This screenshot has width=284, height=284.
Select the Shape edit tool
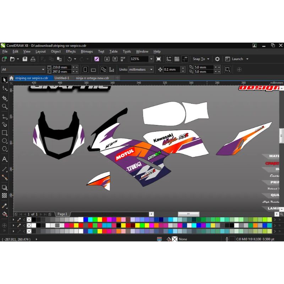(4, 88)
